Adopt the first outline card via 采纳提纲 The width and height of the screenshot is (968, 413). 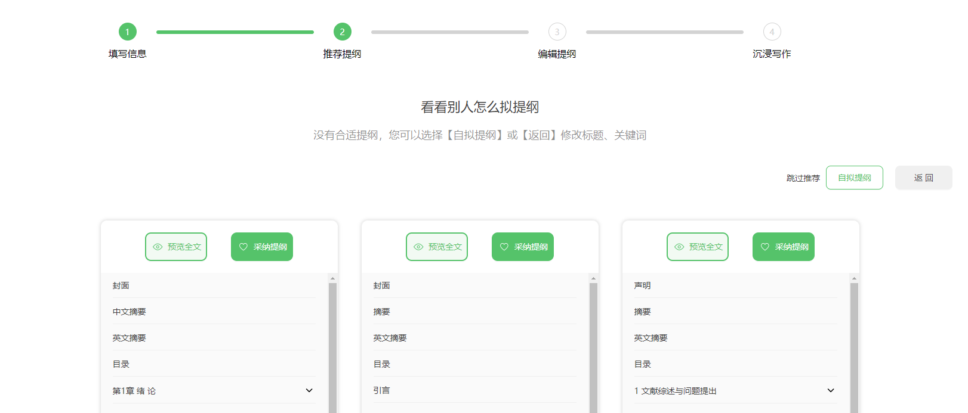tap(262, 247)
